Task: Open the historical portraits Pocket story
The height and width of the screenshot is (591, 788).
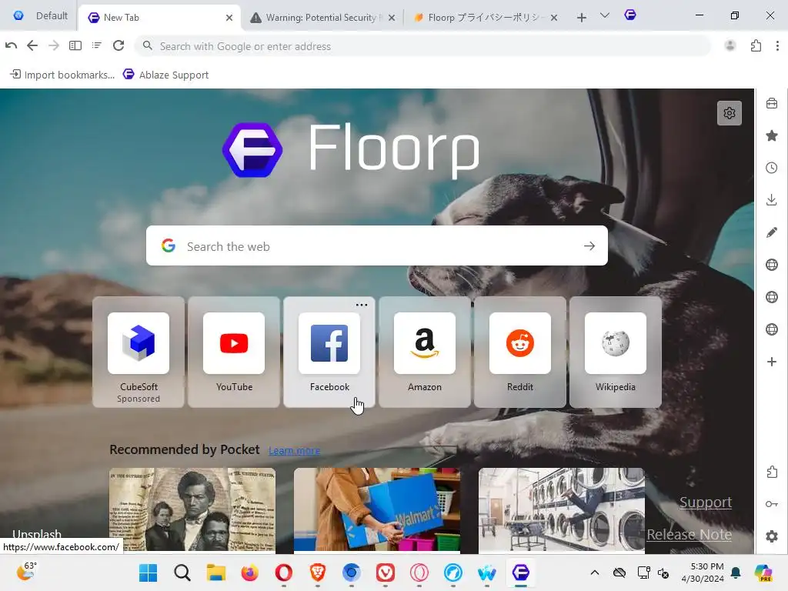Action: 192,510
